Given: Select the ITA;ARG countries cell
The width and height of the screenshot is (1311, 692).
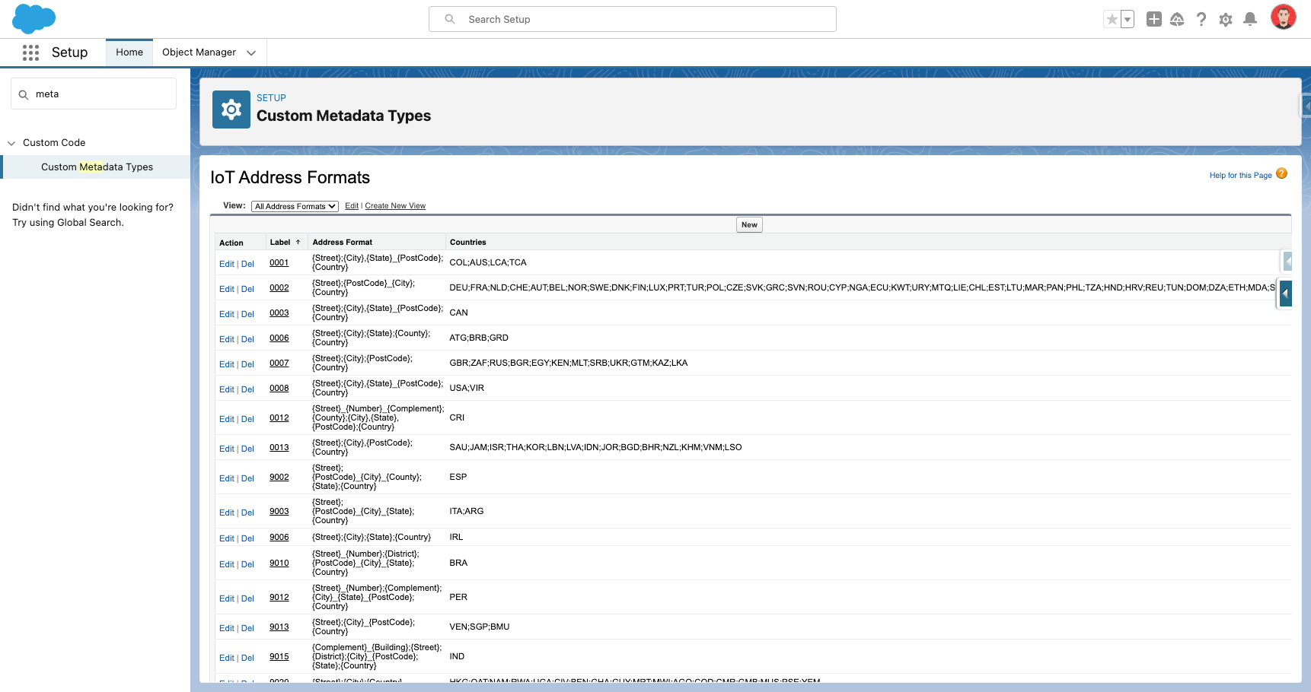Looking at the screenshot, I should (x=467, y=511).
